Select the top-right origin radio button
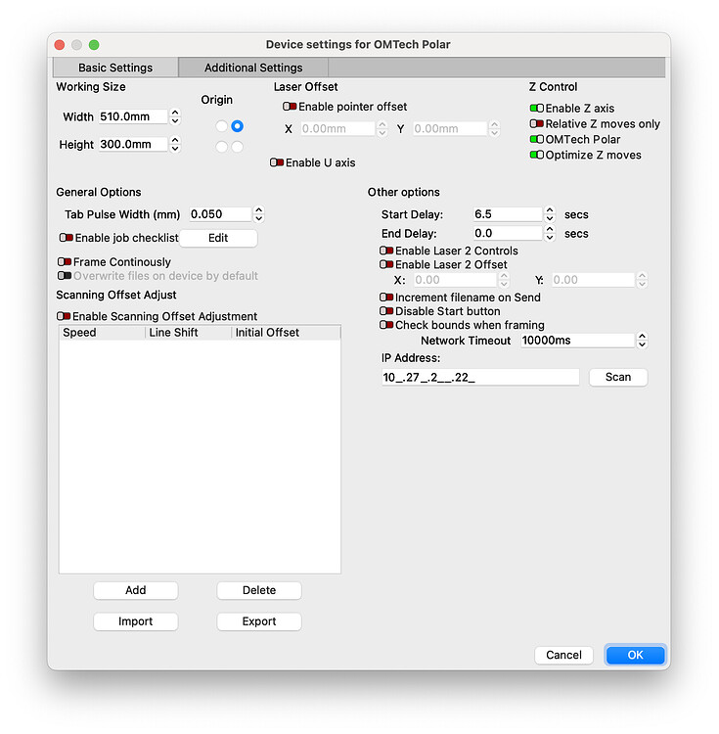 (237, 126)
